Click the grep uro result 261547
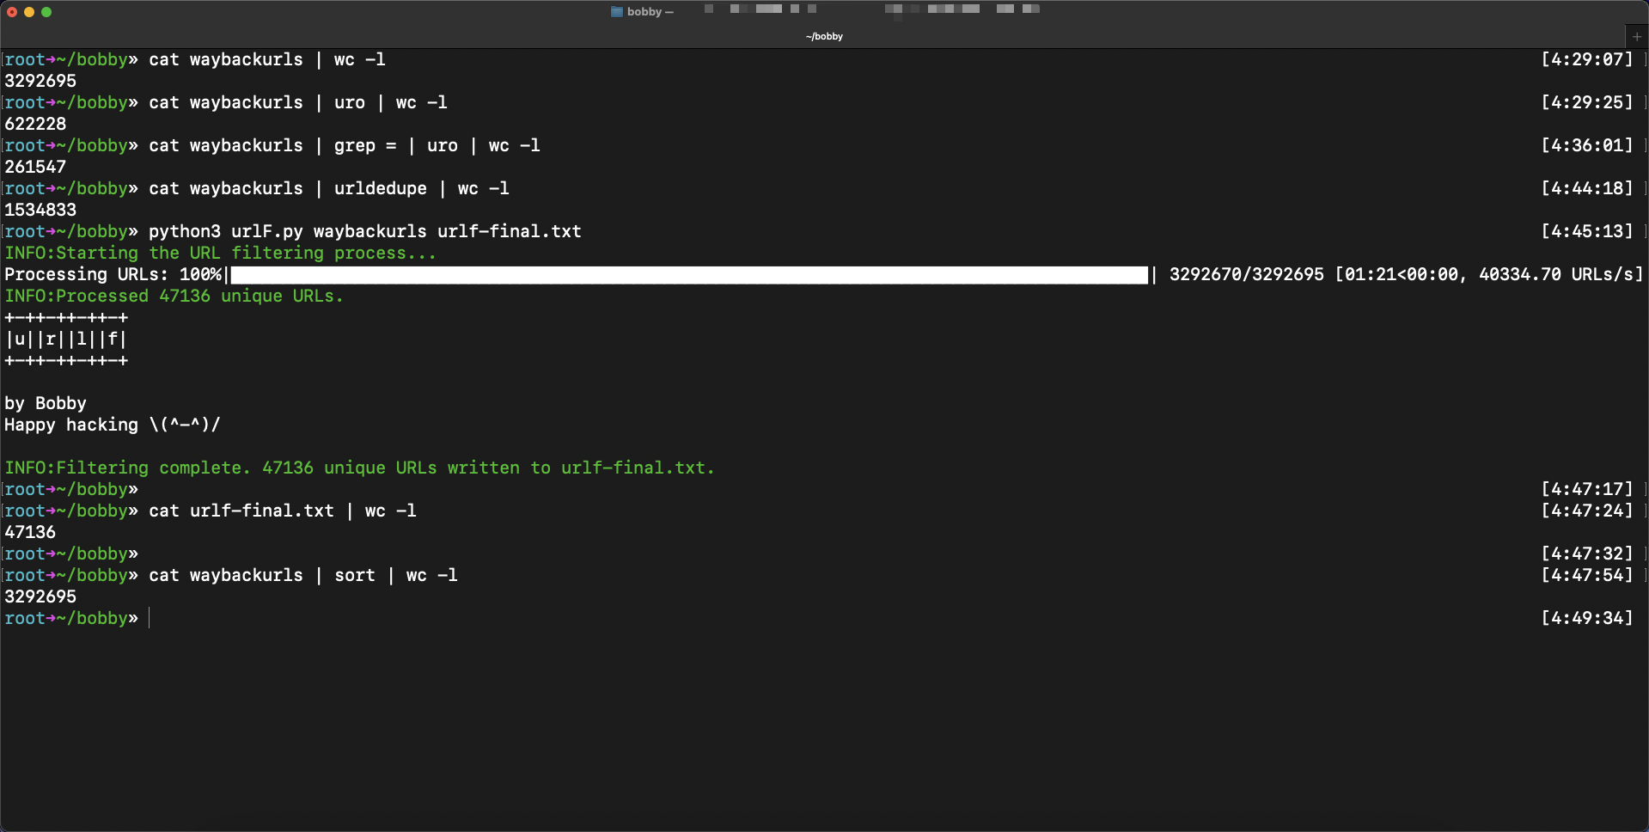1649x832 pixels. point(35,167)
